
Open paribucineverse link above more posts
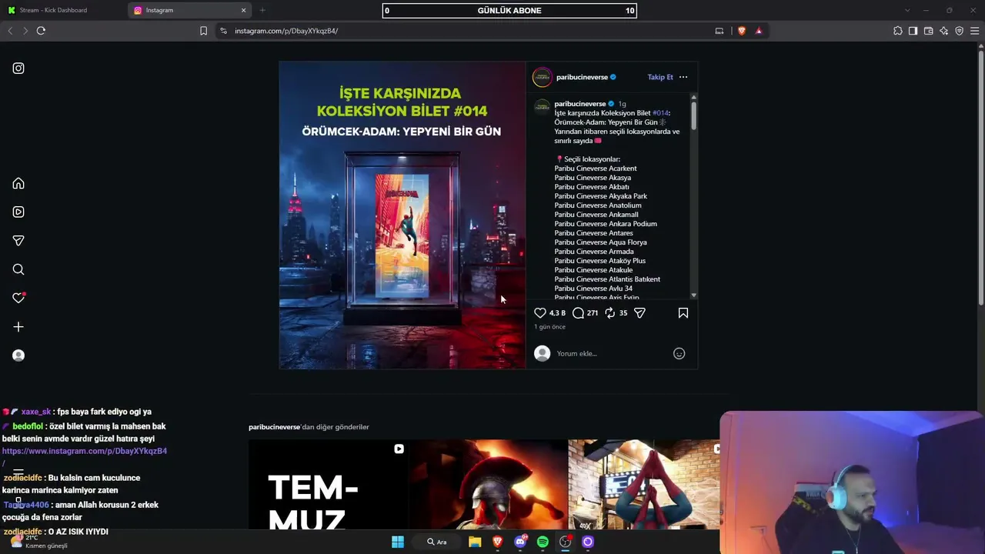274,427
